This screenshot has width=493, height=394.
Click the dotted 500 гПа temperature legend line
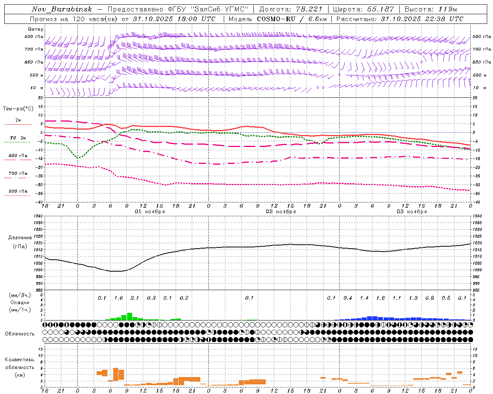pos(17,195)
